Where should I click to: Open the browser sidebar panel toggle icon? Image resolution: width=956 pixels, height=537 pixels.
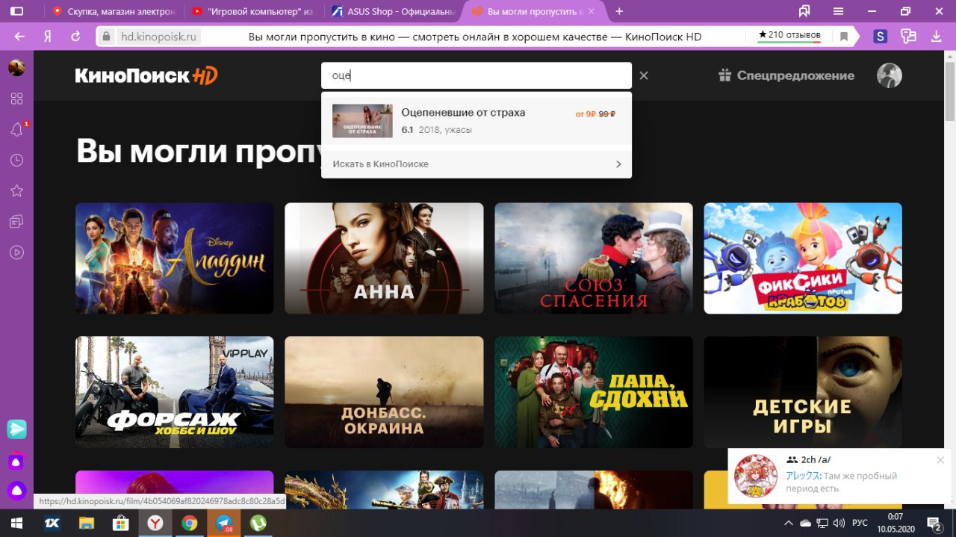(x=16, y=11)
